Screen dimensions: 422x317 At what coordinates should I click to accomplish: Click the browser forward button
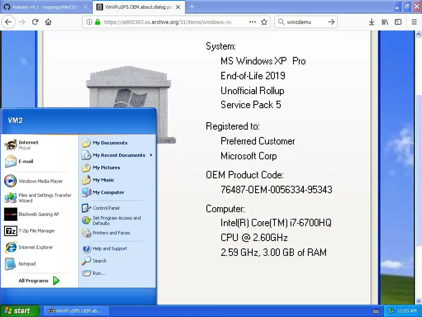coord(22,22)
